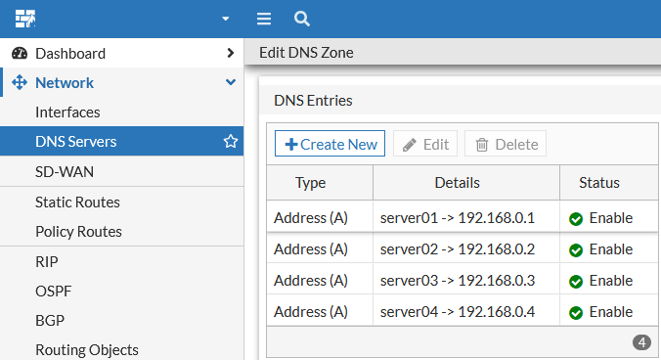Screen dimensions: 661x360
Task: Sort by the Type column header
Action: (320, 183)
